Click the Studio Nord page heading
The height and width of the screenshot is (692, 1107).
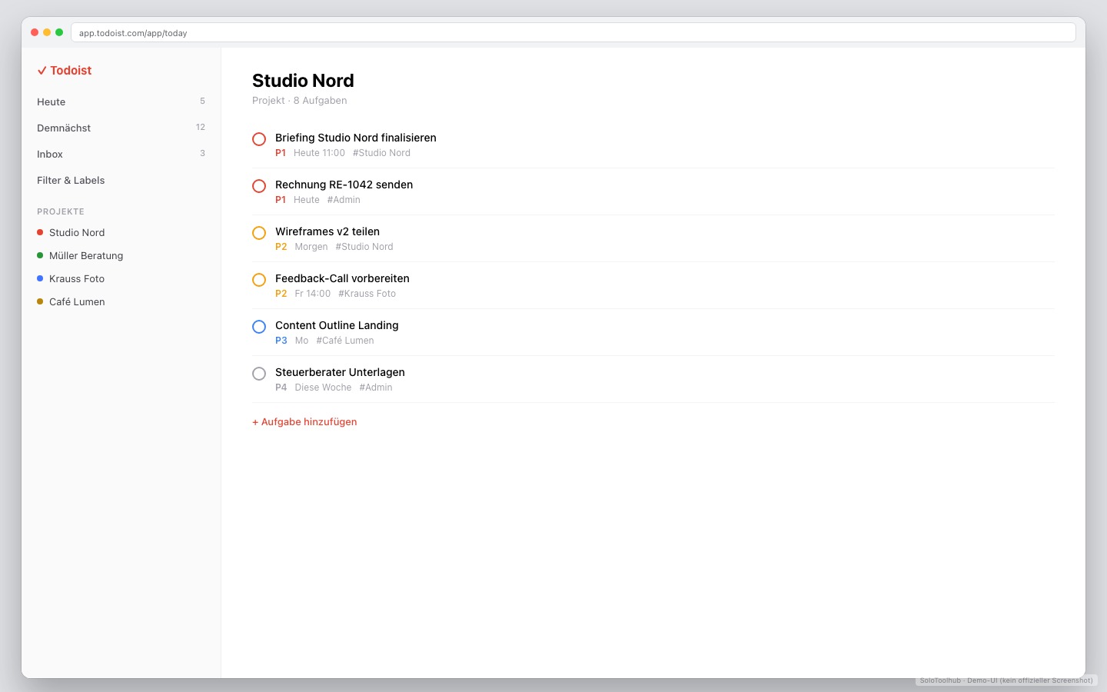(303, 81)
